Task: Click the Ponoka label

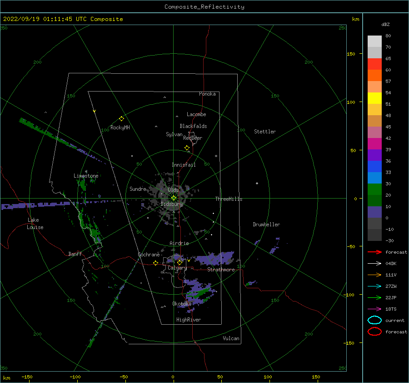Action: [x=207, y=94]
